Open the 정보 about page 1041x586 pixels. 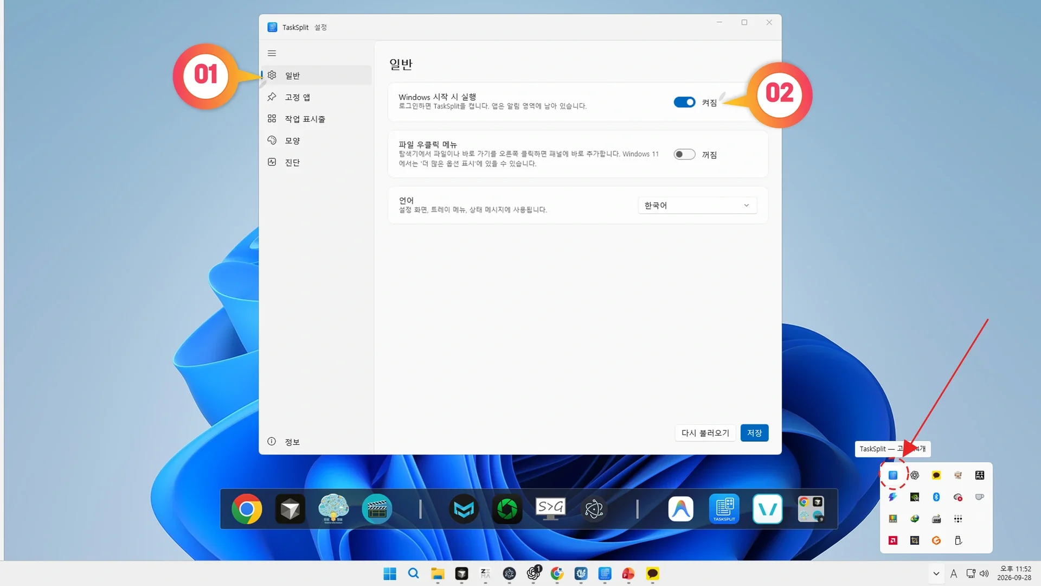click(x=317, y=442)
